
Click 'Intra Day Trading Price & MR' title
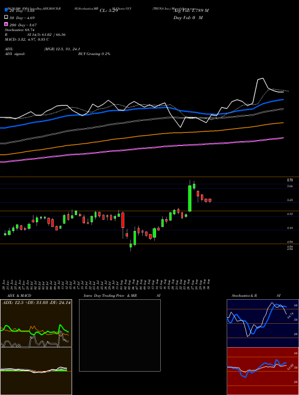[110, 296]
